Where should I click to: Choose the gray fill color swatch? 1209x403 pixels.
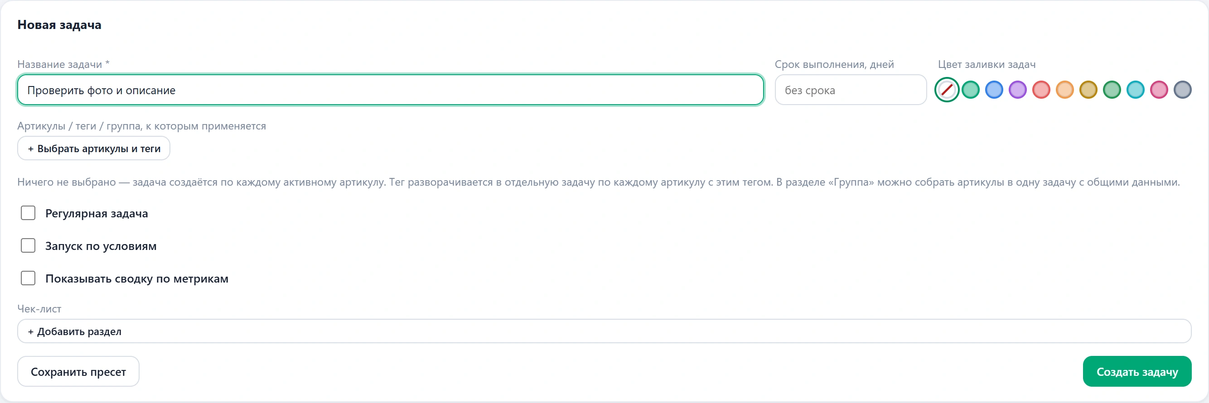point(1182,90)
